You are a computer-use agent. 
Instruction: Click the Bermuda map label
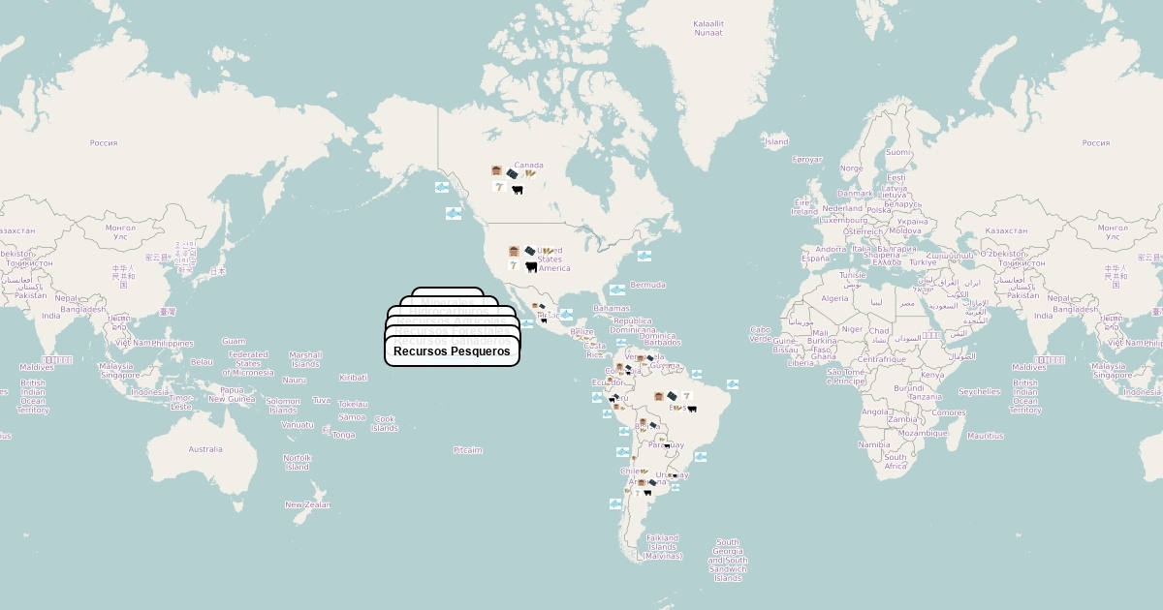click(647, 285)
